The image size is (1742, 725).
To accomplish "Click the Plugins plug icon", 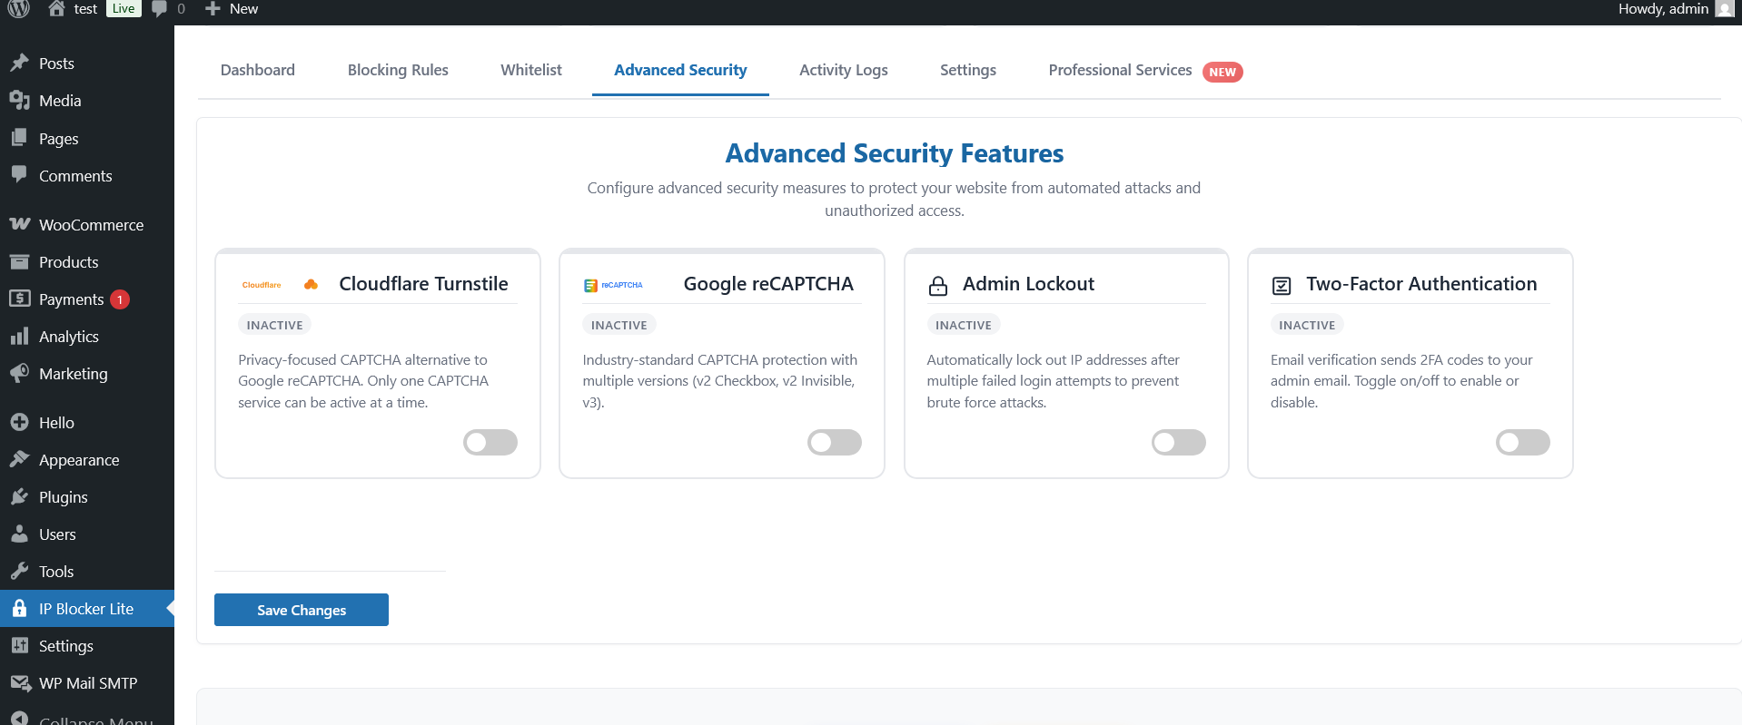I will coord(19,497).
